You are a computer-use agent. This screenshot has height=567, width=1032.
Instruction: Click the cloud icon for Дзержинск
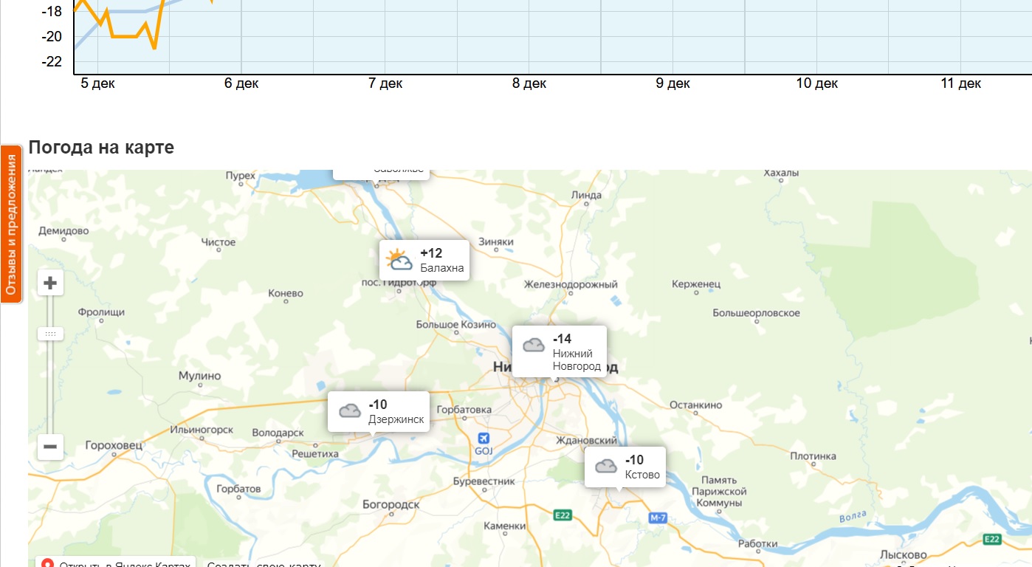coord(350,411)
